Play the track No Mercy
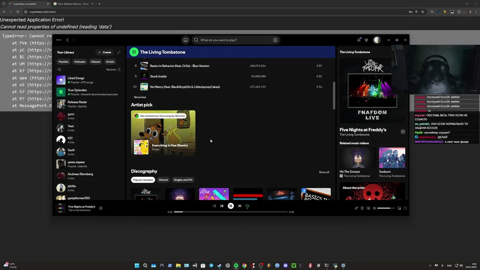 click(x=231, y=87)
